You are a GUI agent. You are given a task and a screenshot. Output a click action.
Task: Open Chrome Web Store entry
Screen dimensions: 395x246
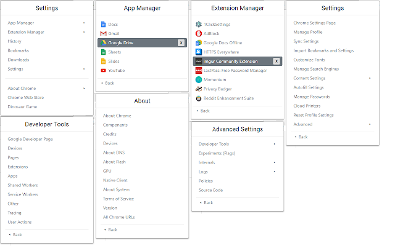click(26, 97)
